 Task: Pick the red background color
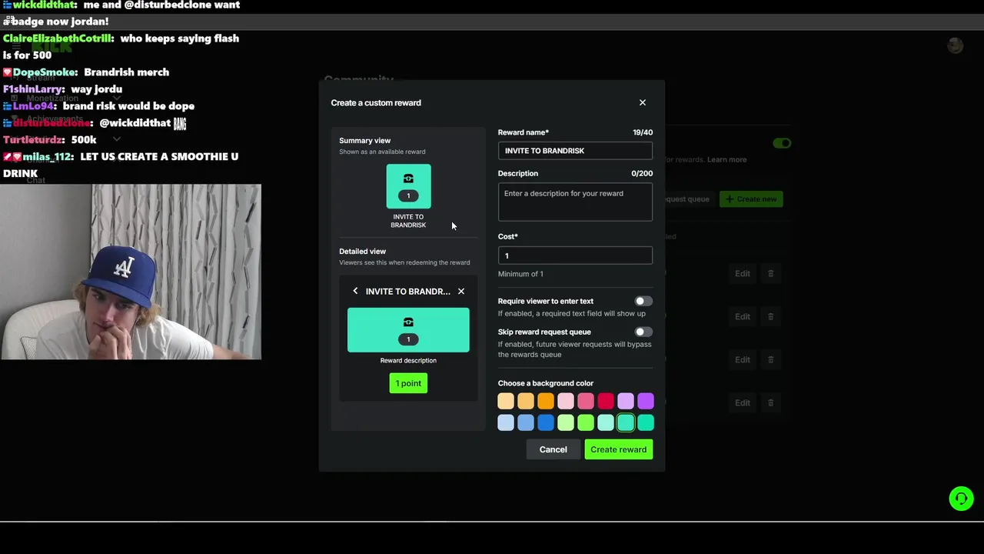[x=606, y=401]
